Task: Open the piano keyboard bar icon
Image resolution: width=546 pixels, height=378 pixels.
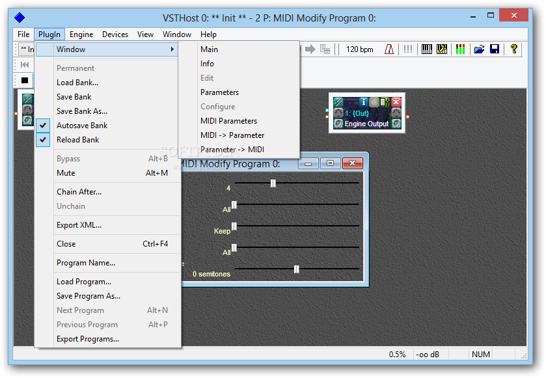Action: click(426, 49)
